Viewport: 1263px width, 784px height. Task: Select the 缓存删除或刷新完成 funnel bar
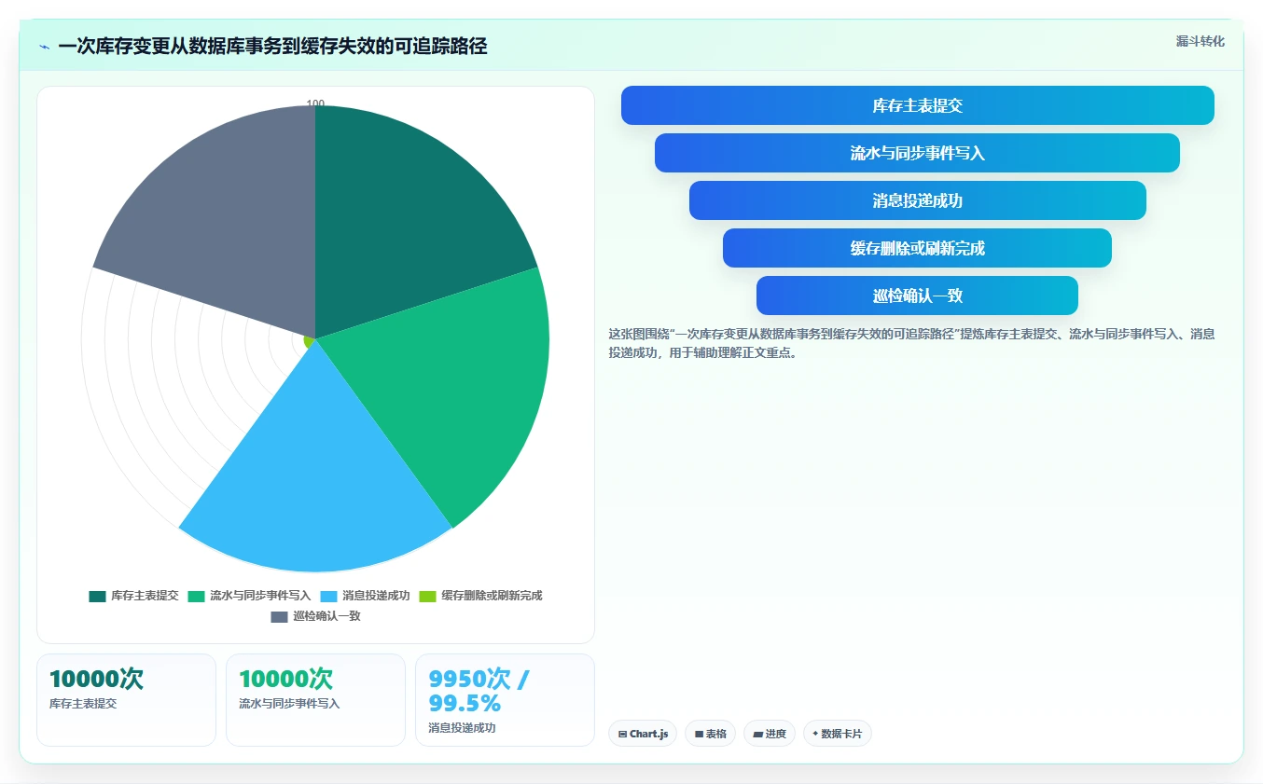coord(918,248)
